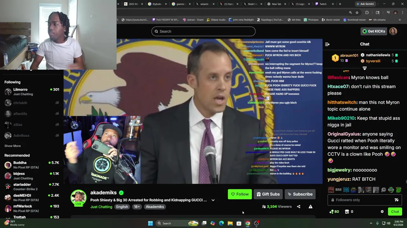Image resolution: width=407 pixels, height=228 pixels.
Task: Bookmark this page with star icon
Action: coord(357,13)
